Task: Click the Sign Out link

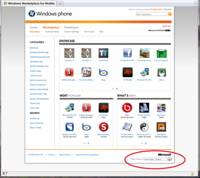Action: pyautogui.click(x=167, y=26)
